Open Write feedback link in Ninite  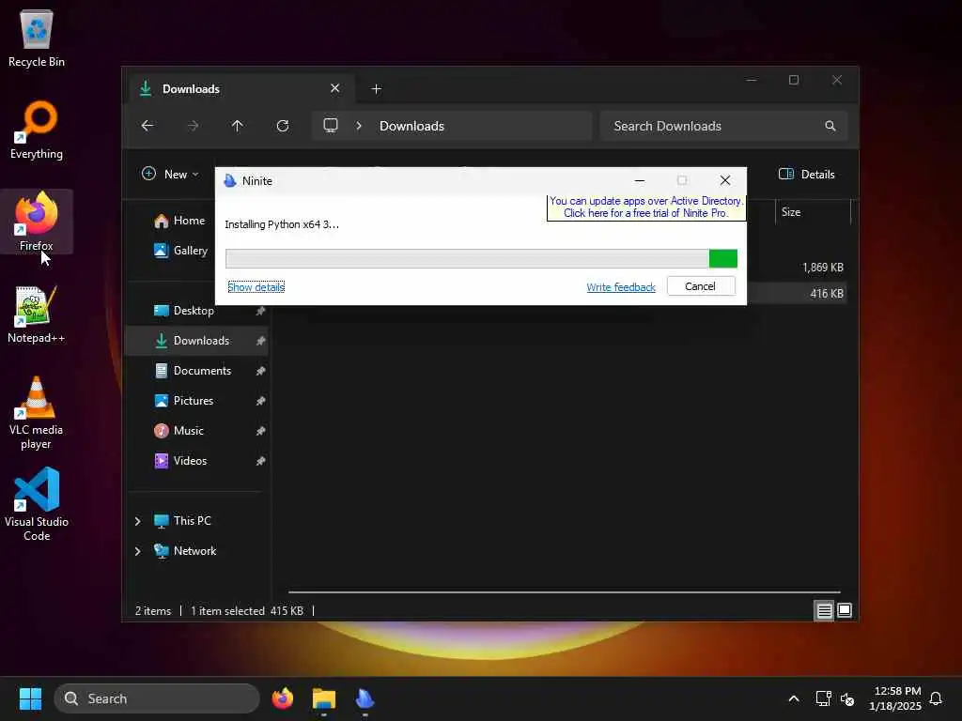[x=621, y=287]
